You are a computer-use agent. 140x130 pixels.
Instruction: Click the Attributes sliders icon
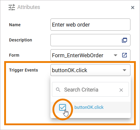tap(12, 7)
